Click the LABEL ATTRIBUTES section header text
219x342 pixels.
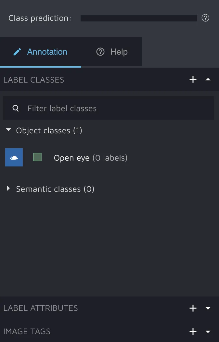tap(41, 308)
